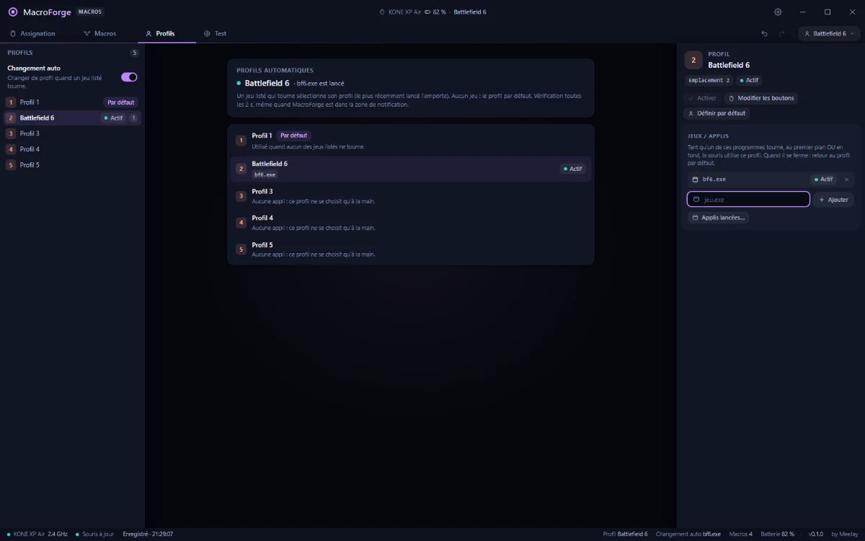Image resolution: width=865 pixels, height=541 pixels.
Task: Click Modifier les boutons button
Action: [x=762, y=98]
